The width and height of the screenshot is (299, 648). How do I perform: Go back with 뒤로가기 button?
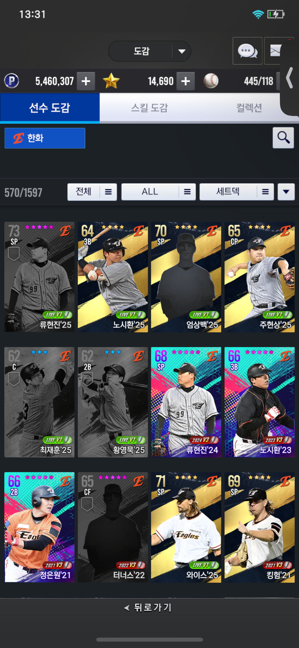tap(148, 608)
